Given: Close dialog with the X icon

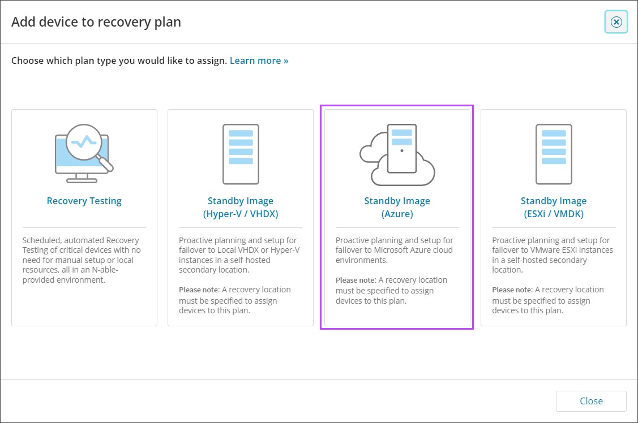Looking at the screenshot, I should 616,22.
